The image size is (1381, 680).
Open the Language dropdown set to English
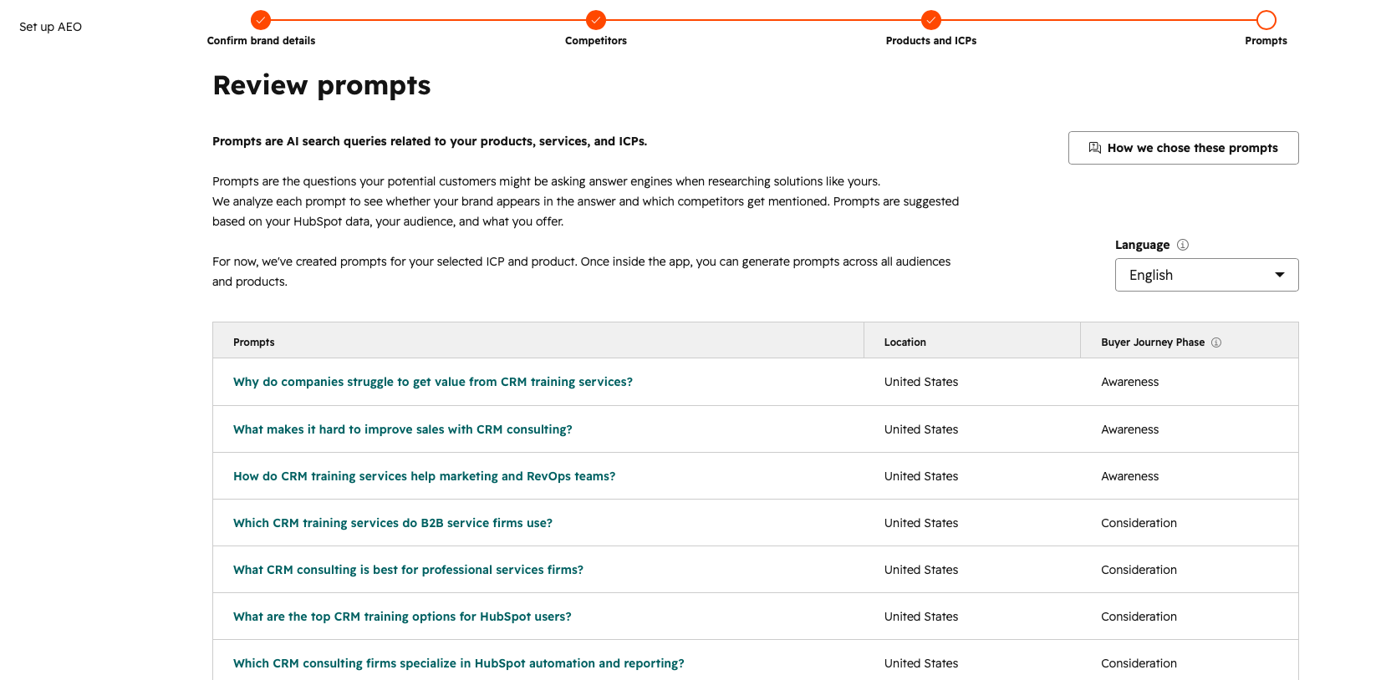[1206, 275]
